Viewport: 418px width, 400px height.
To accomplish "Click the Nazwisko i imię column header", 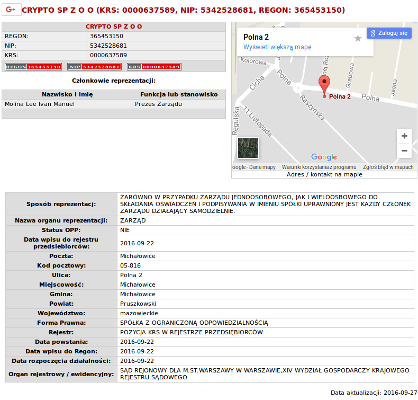I will point(67,94).
